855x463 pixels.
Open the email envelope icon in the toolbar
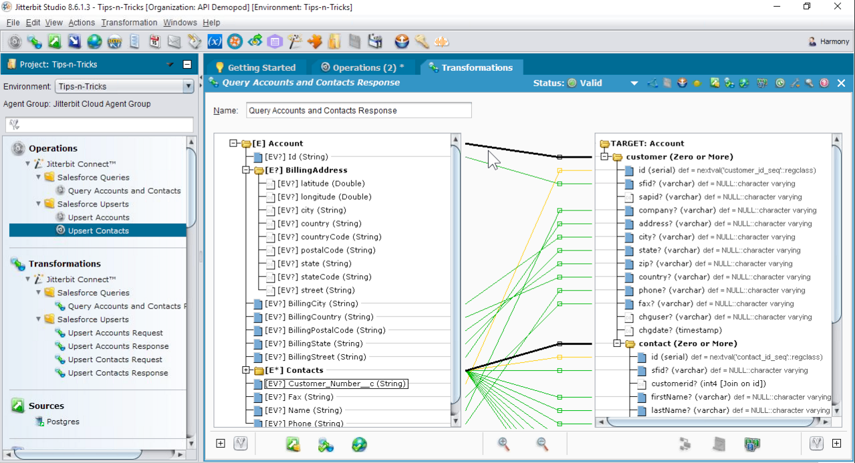[x=174, y=42]
